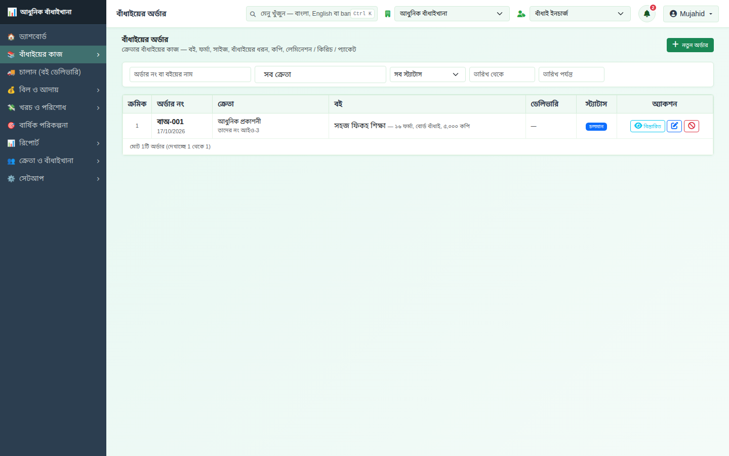Open the আধুনিক বাঁধাইখানা dropdown in header
The image size is (729, 456).
(452, 14)
